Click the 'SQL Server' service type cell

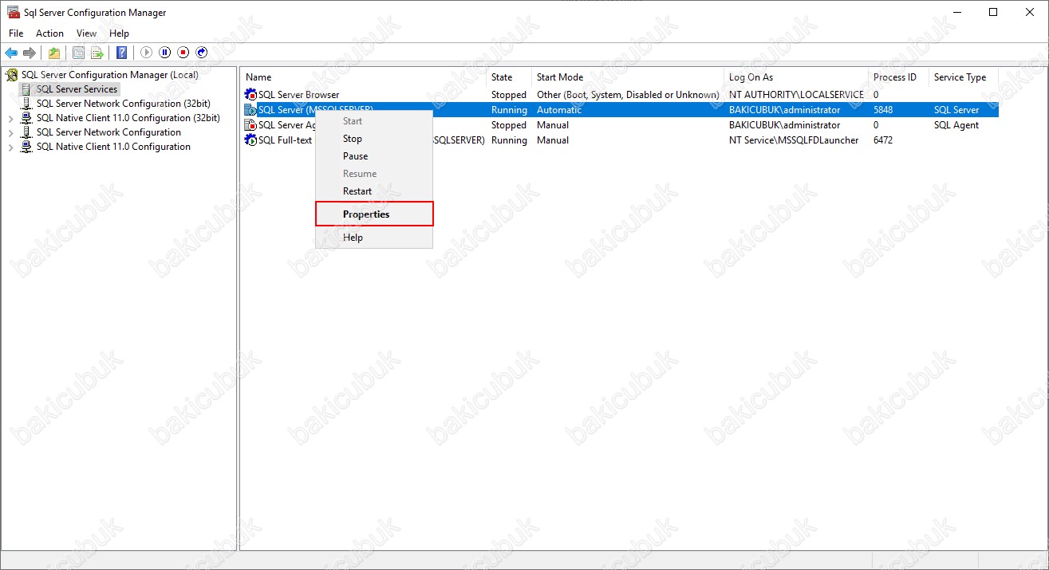pos(956,110)
